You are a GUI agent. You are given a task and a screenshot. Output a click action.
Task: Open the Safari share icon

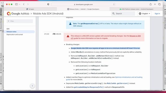tap(150, 4)
